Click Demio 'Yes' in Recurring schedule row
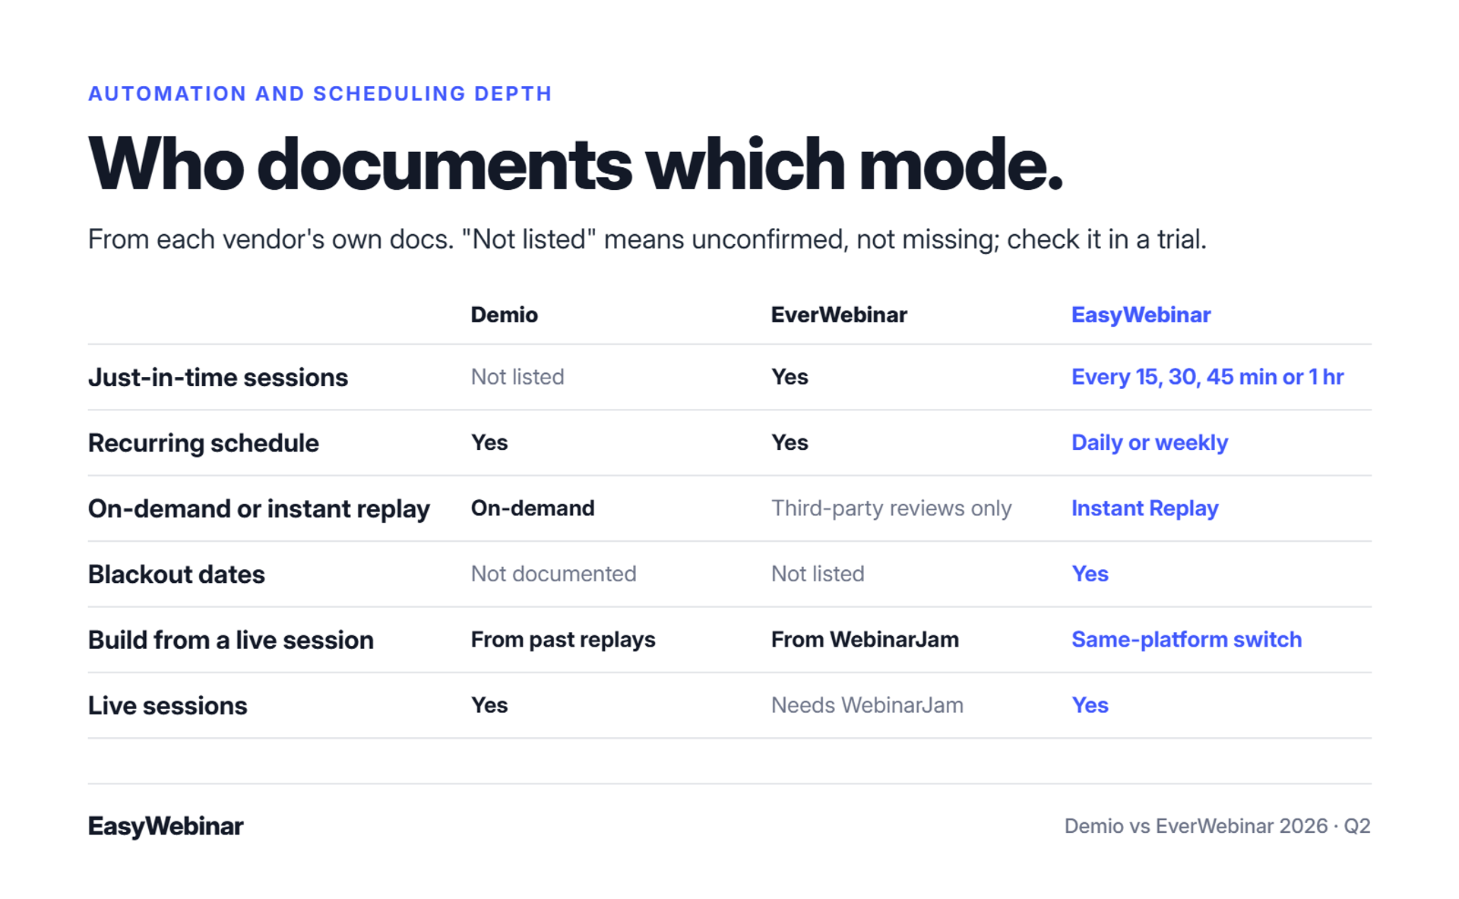This screenshot has height=899, width=1459. tap(489, 442)
